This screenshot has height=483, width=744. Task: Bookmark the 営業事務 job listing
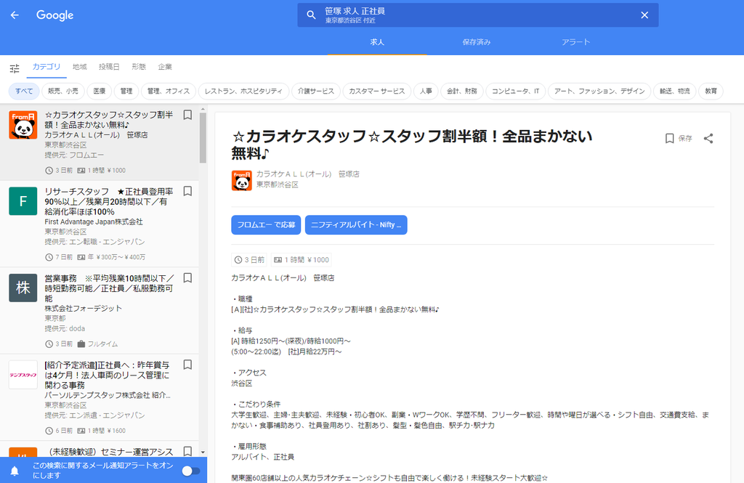coord(187,277)
